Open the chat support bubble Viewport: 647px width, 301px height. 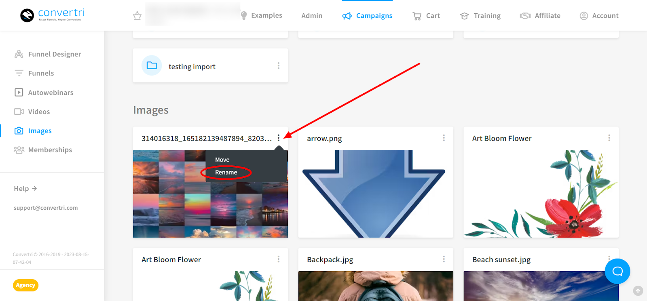click(617, 271)
